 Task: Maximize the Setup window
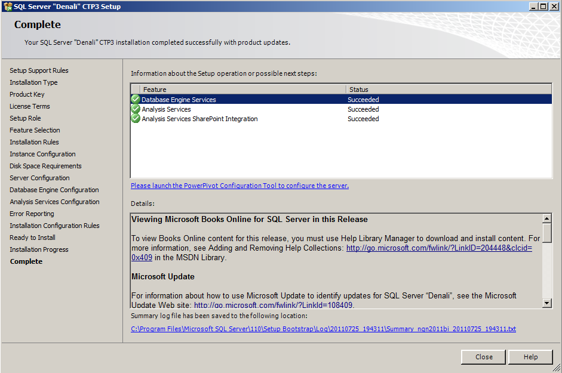543,6
